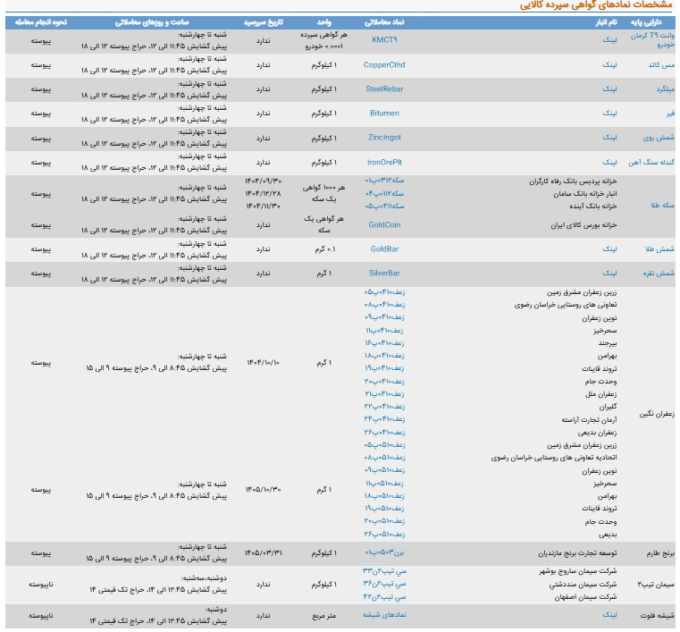
Task: Open the KMCT9 trading symbol link
Action: (x=384, y=40)
